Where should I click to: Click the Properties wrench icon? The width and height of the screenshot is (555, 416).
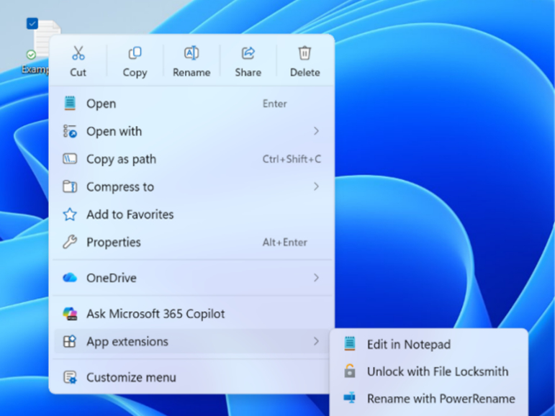pyautogui.click(x=70, y=242)
